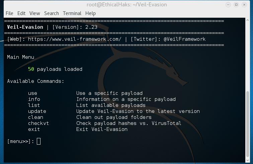Viewport: 253px width, 164px height.
Task: Click the 'exit' command text
Action: tap(34, 129)
